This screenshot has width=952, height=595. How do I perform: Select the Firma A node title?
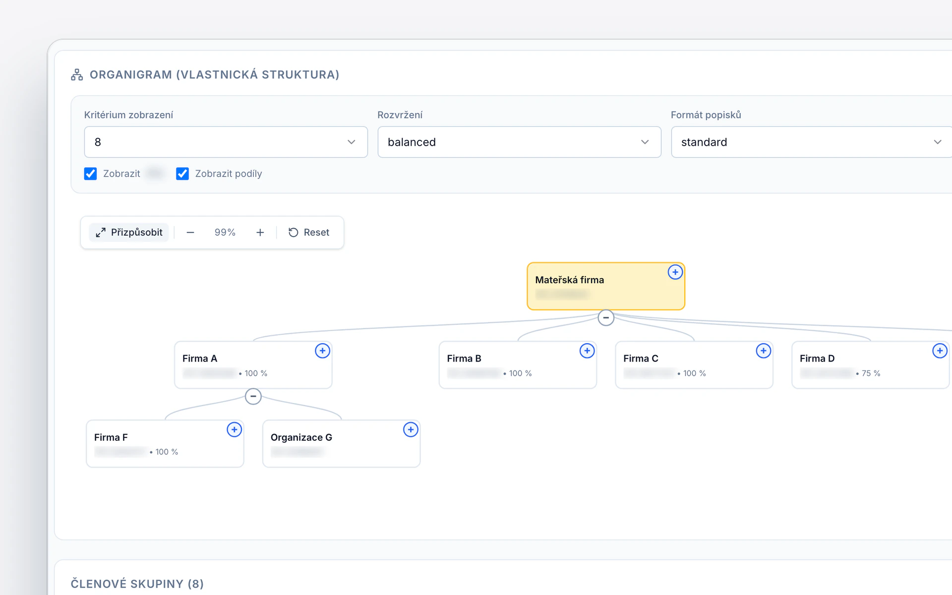point(200,358)
